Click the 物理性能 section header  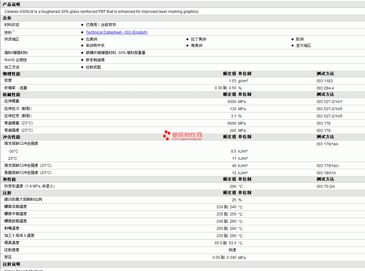tap(11, 74)
